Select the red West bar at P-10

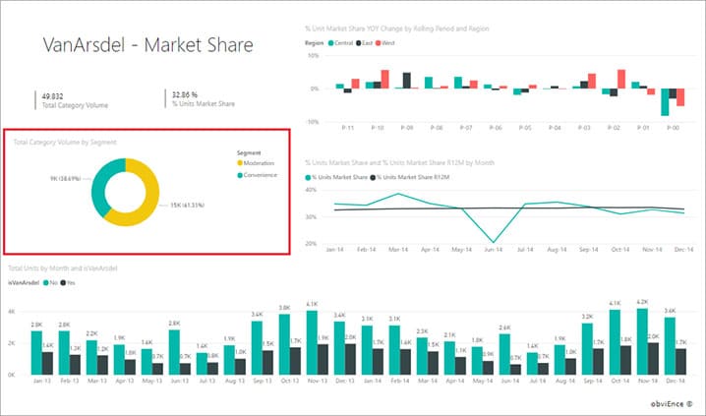point(385,80)
